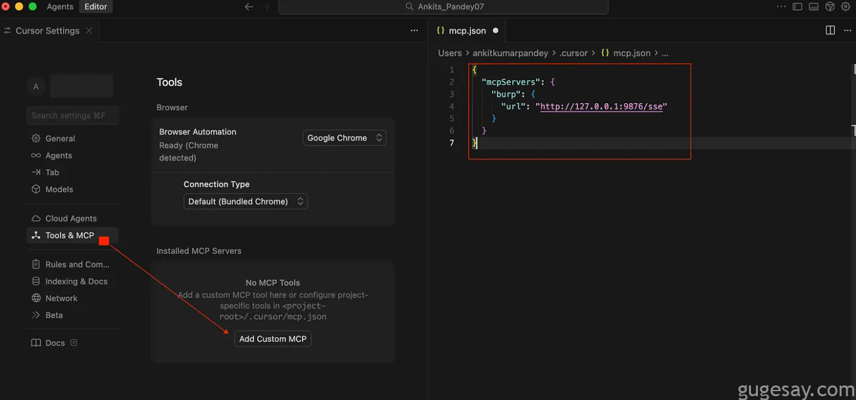Toggle the primary sidebar layout icon
Screen dimensions: 856x400
(x=797, y=7)
